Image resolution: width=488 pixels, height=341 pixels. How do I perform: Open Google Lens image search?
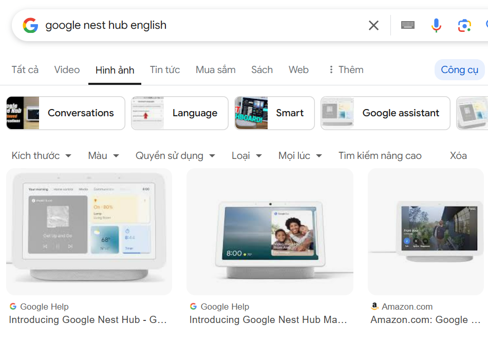[464, 25]
